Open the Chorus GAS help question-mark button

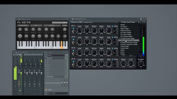tap(144, 22)
